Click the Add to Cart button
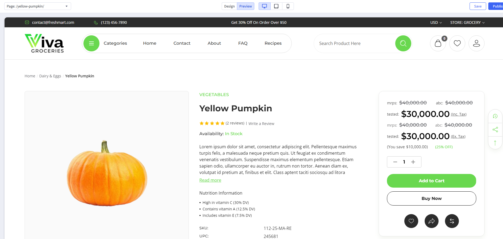The height and width of the screenshot is (239, 503). (432, 181)
